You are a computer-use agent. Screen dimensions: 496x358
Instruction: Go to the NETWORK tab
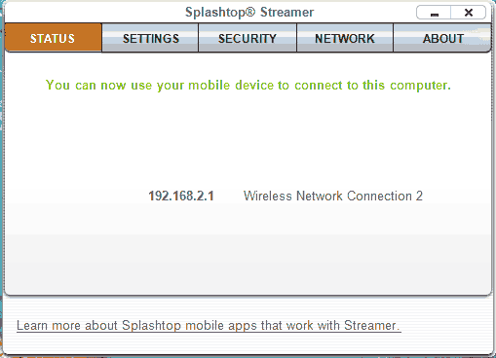pyautogui.click(x=345, y=38)
